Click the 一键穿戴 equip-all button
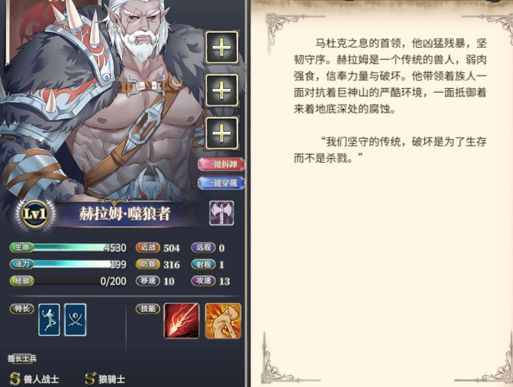Screen dimensions: 513x387 tap(221, 183)
